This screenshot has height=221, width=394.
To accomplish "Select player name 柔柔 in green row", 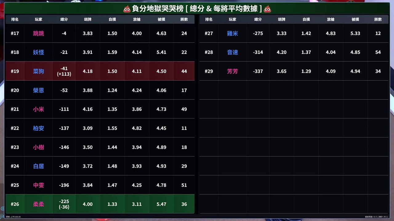I will coord(38,204).
